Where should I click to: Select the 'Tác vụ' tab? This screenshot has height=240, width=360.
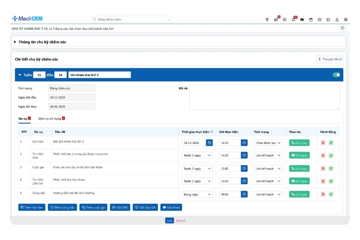point(23,118)
